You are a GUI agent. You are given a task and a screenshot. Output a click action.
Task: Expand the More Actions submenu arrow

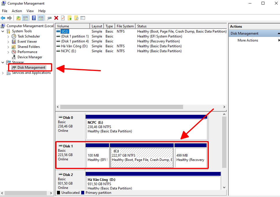tap(279, 40)
